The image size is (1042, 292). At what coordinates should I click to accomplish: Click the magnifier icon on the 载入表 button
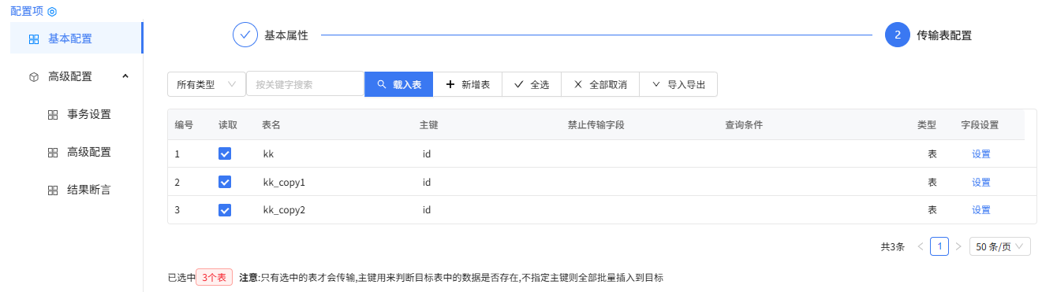[x=381, y=84]
